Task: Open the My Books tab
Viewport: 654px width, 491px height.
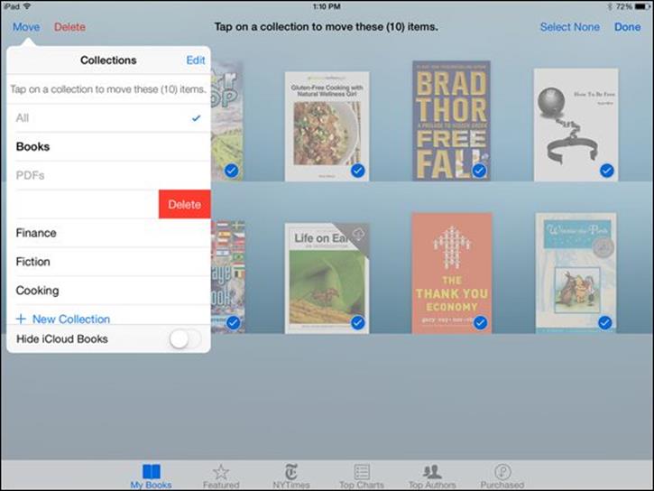Action: (x=151, y=477)
